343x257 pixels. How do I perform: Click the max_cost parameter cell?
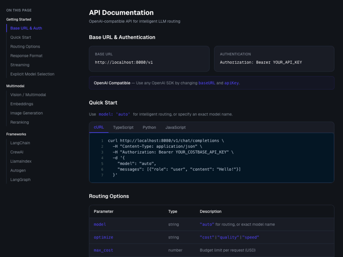pyautogui.click(x=104, y=250)
